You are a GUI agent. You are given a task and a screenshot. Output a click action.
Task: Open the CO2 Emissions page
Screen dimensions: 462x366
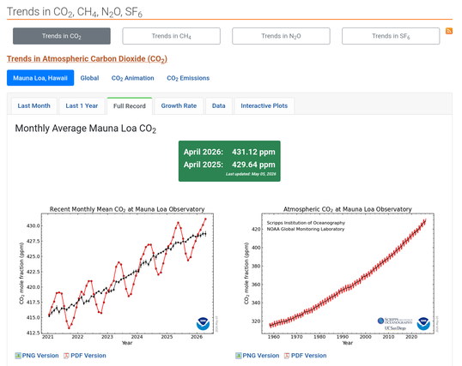[188, 78]
